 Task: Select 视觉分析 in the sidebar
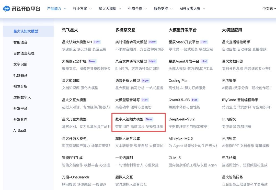coord(20,86)
